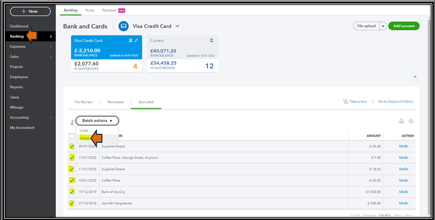Undo the Bank of AnyCity exclusion

pos(404,191)
